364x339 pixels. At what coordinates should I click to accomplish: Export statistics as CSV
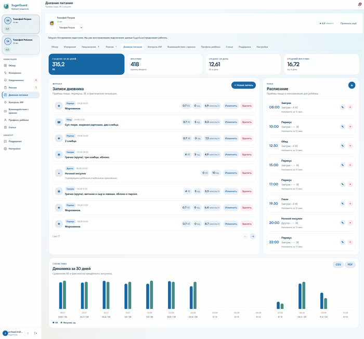coord(338,264)
